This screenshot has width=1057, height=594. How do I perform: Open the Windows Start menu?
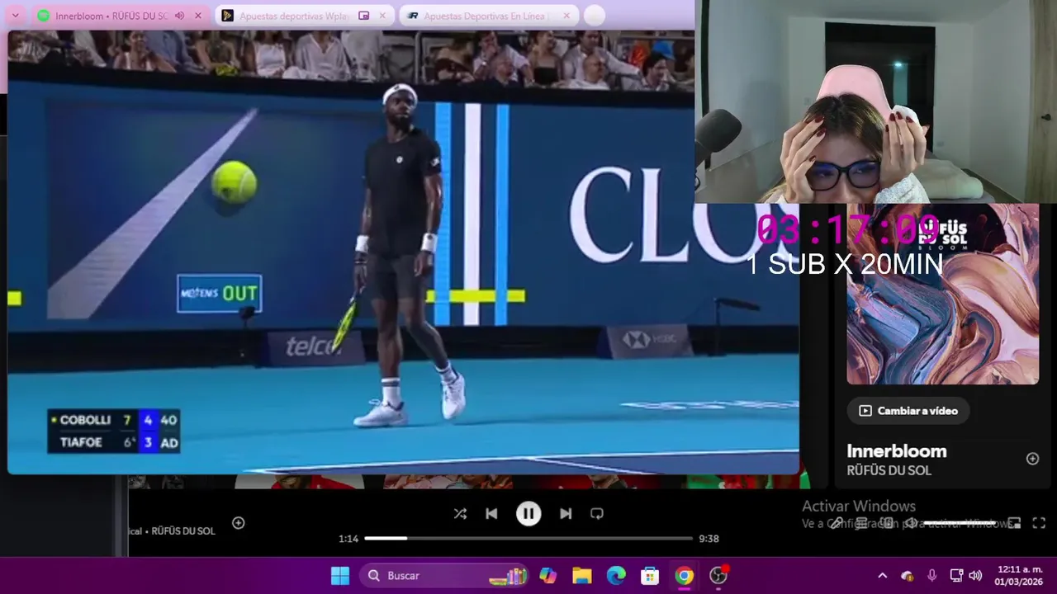pos(340,576)
